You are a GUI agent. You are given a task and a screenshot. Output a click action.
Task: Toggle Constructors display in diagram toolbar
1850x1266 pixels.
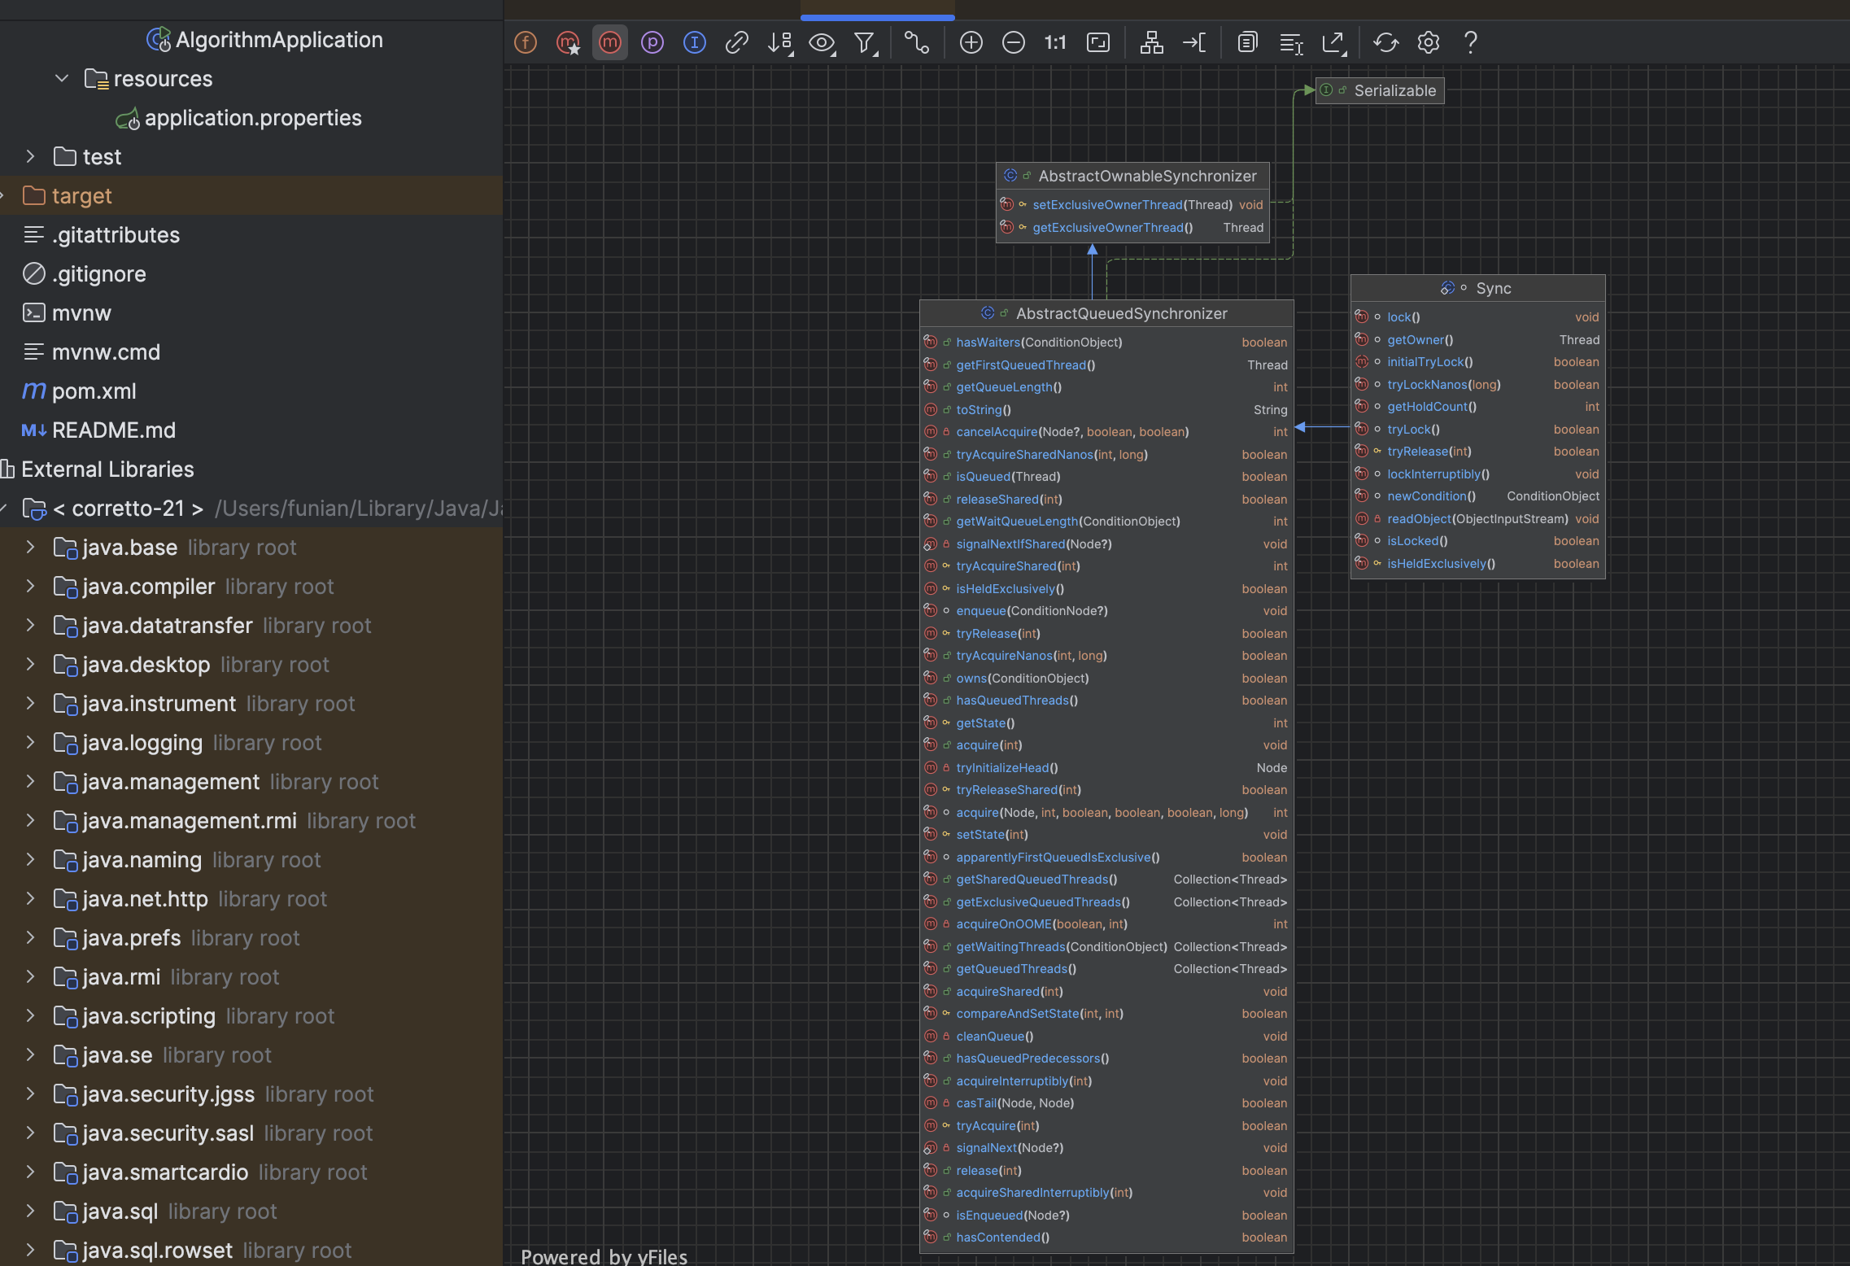coord(568,42)
